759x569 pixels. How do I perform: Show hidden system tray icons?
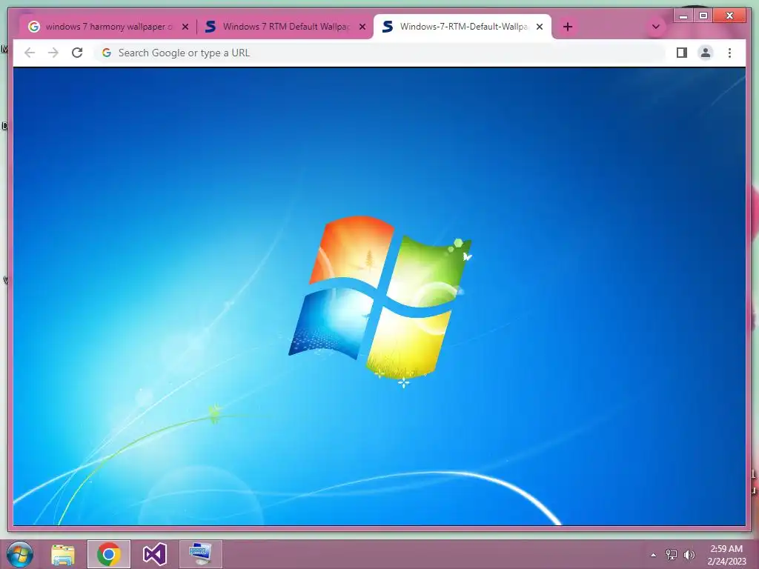(654, 555)
